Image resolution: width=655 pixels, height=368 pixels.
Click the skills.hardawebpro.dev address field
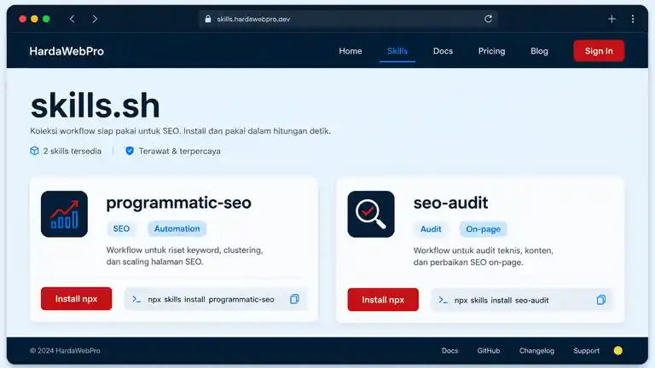point(348,19)
